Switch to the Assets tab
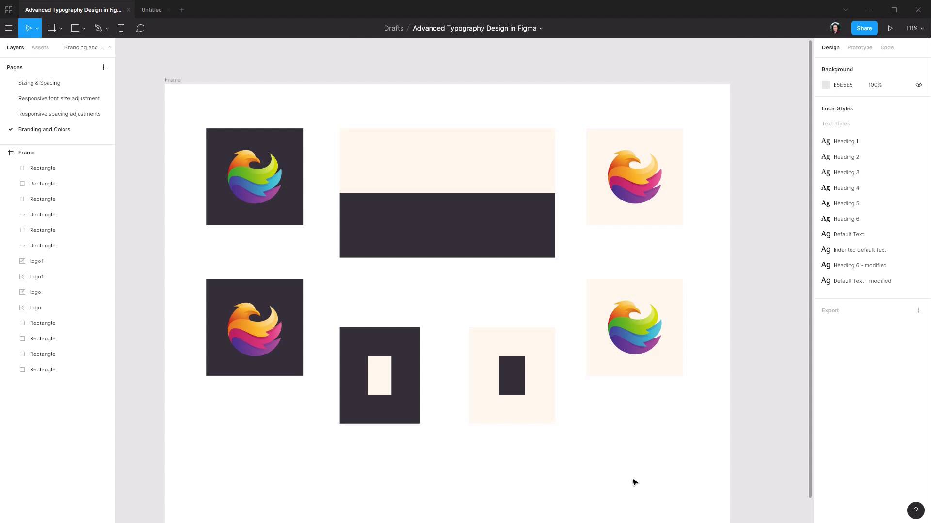The height and width of the screenshot is (523, 931). 40,47
